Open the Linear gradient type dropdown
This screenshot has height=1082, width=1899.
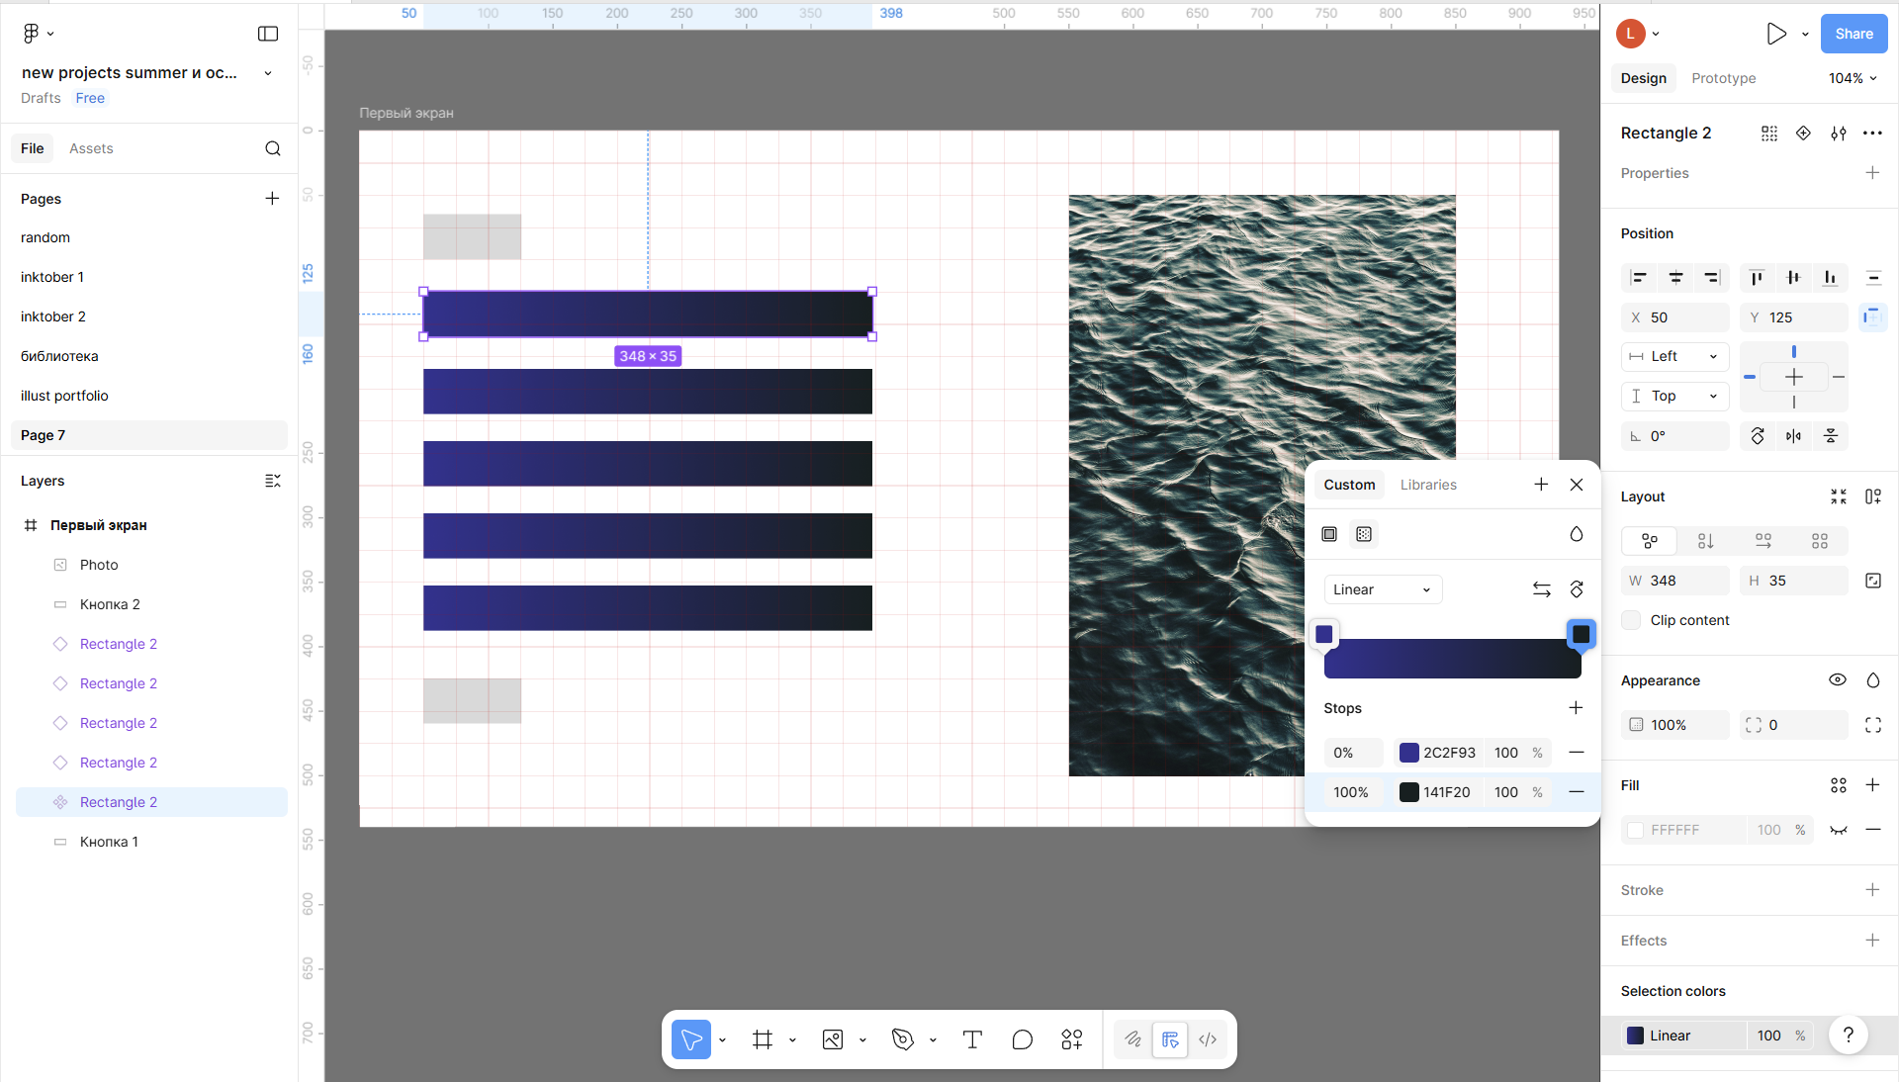point(1382,589)
